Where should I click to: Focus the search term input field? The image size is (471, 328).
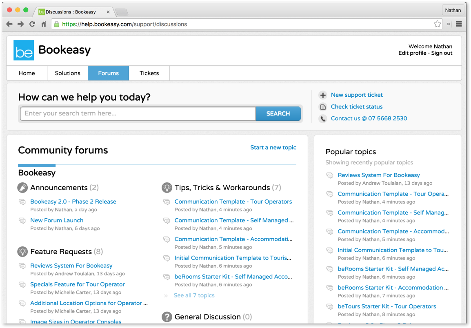point(138,113)
